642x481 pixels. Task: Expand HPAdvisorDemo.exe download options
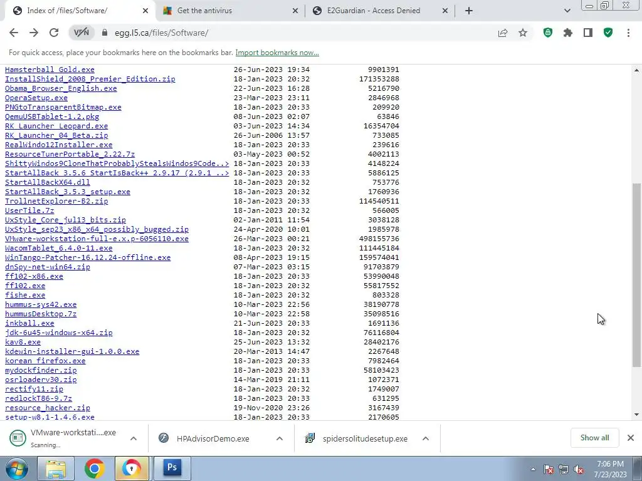click(280, 438)
